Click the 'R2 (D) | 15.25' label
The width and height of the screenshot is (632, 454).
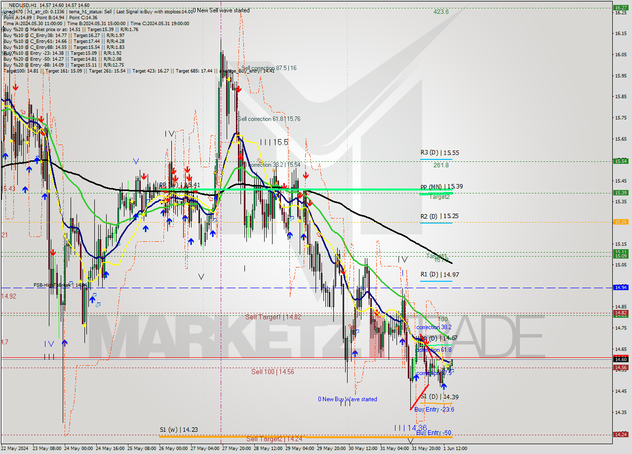tap(439, 216)
